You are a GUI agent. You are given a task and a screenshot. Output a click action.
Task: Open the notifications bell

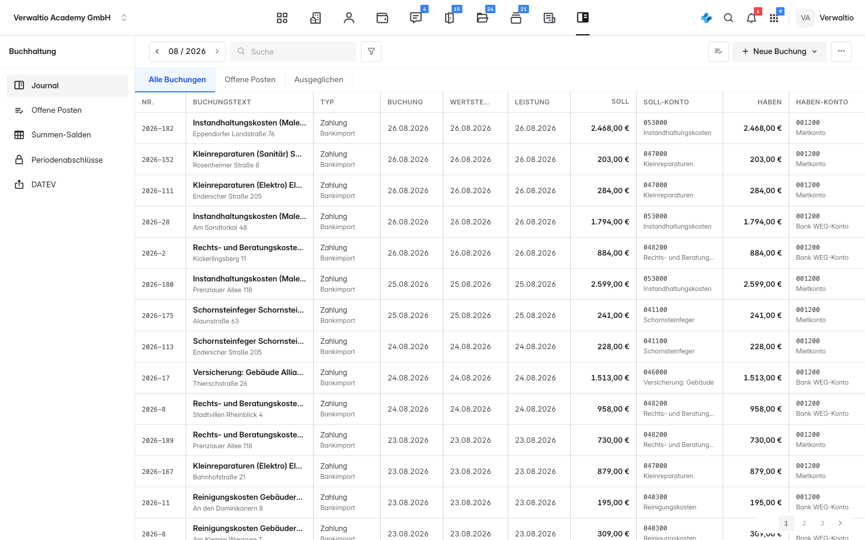(751, 18)
